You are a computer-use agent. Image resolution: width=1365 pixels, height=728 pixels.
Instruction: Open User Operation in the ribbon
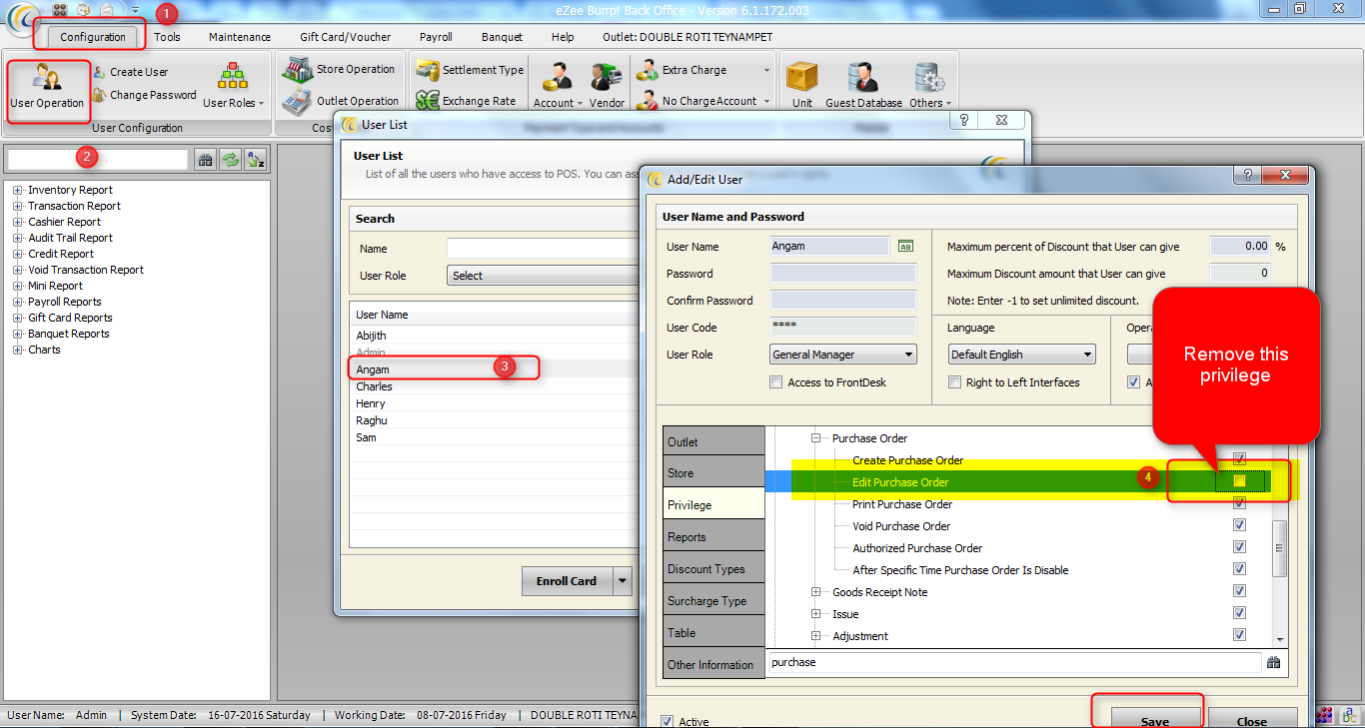coord(47,88)
